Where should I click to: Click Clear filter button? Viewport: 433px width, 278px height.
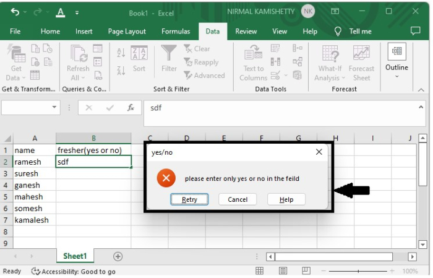point(197,49)
